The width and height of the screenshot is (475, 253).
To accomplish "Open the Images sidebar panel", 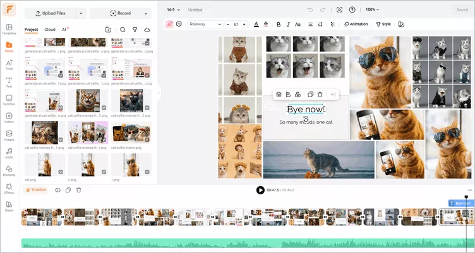I will 9,136.
